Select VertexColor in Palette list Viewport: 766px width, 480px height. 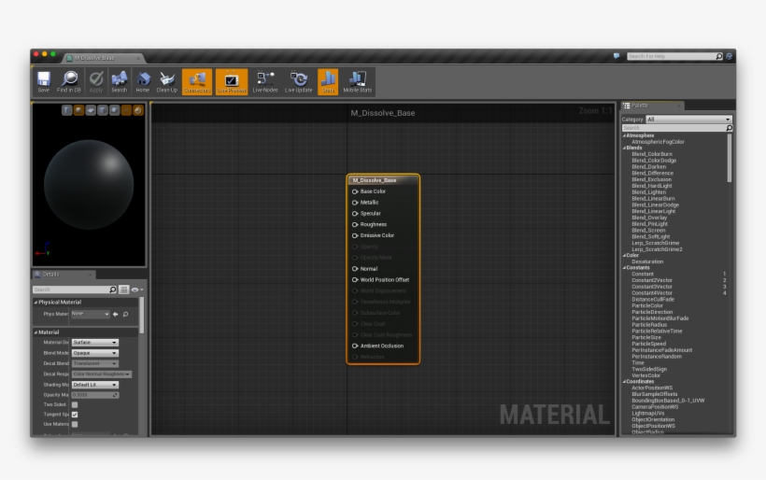click(645, 375)
